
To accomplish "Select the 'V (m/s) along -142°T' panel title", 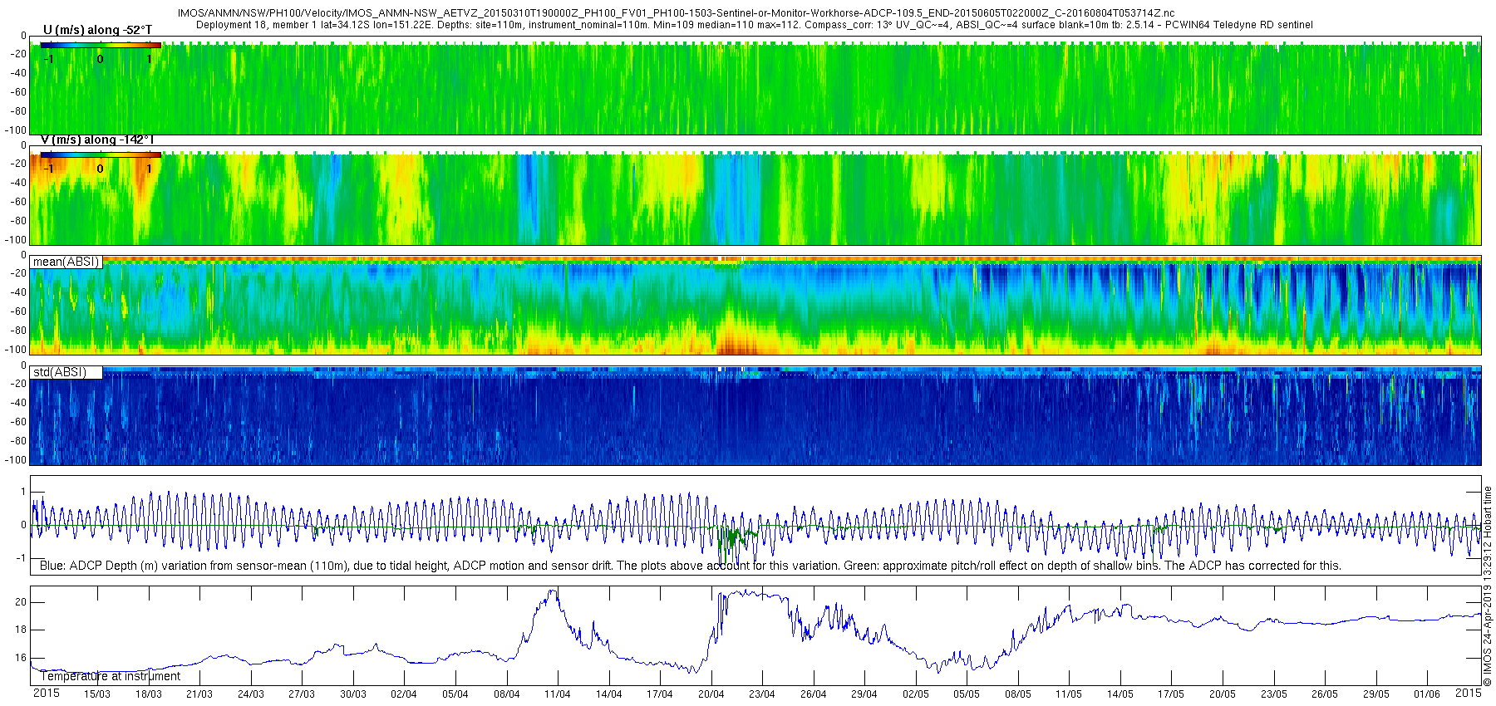I will [x=97, y=140].
